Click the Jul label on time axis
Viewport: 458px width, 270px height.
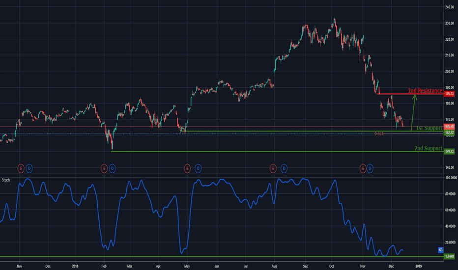click(246, 266)
